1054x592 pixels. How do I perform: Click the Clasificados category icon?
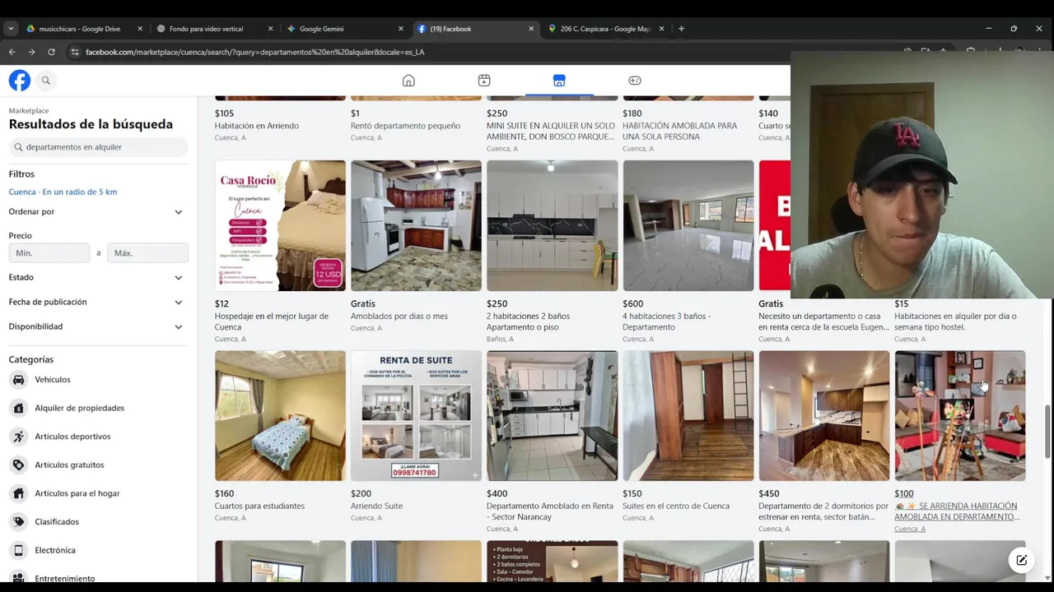[18, 521]
